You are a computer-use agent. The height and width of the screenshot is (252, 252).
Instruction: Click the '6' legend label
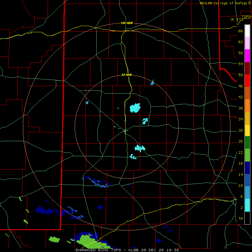click(241, 196)
